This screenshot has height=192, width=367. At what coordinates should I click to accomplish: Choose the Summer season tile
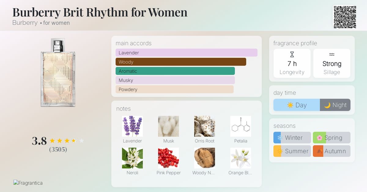click(x=292, y=151)
